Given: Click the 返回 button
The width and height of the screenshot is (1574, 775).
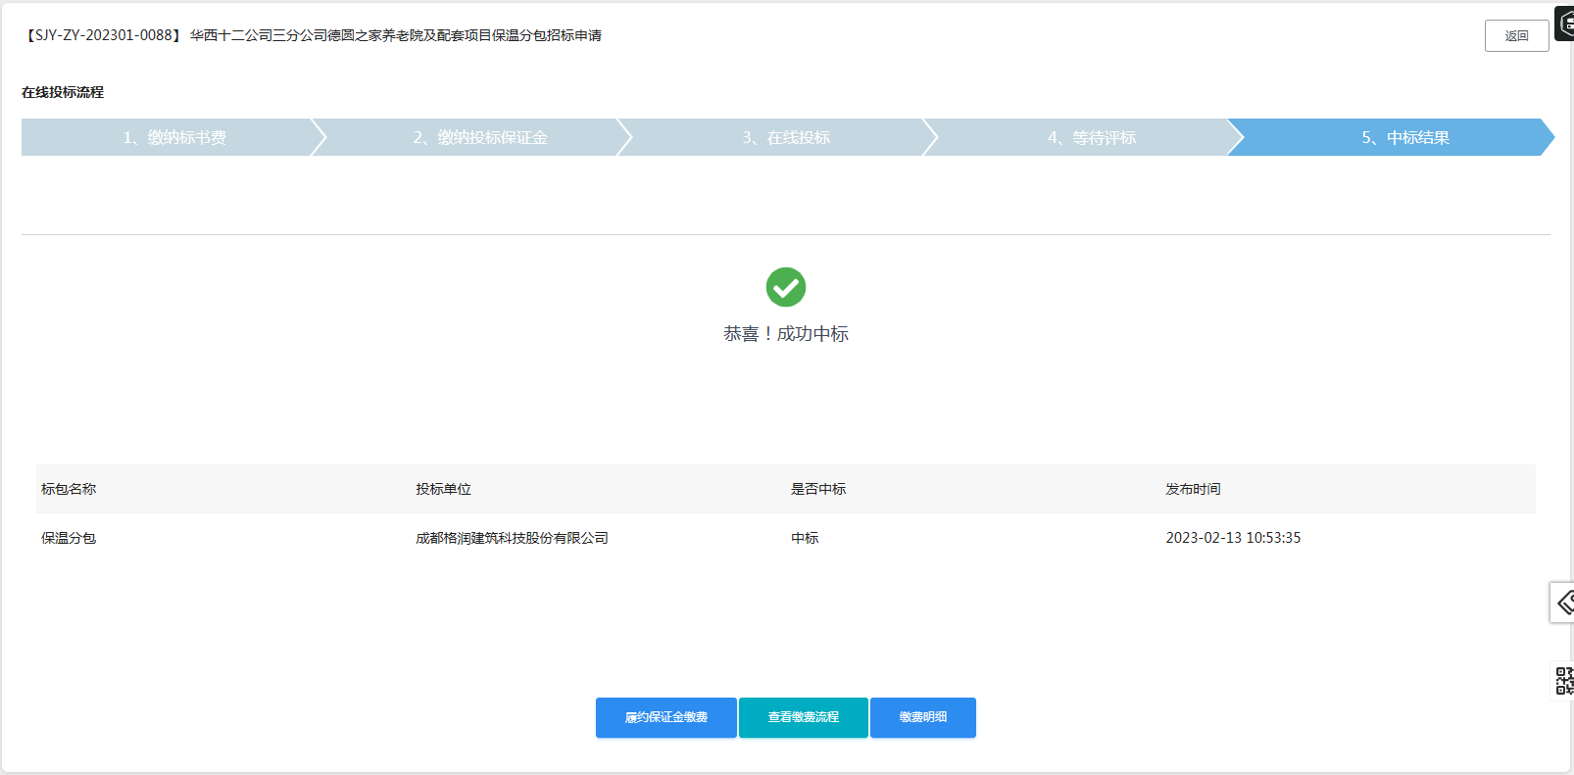Looking at the screenshot, I should point(1516,35).
